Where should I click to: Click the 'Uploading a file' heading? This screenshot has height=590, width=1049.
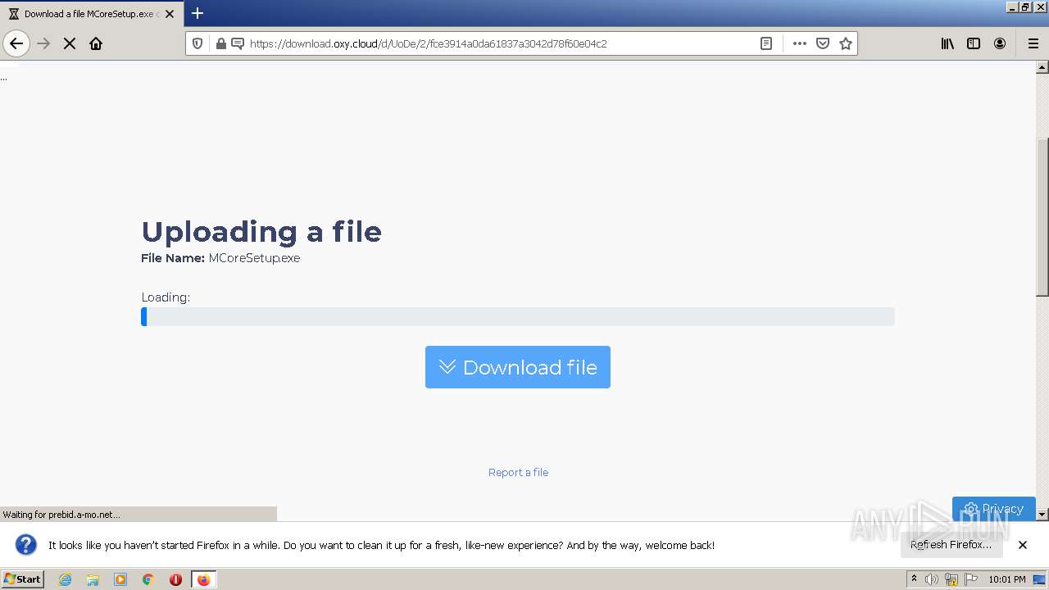click(261, 232)
